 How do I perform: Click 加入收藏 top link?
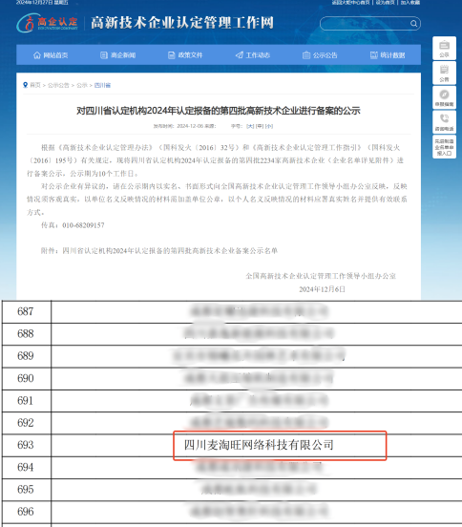point(410,2)
